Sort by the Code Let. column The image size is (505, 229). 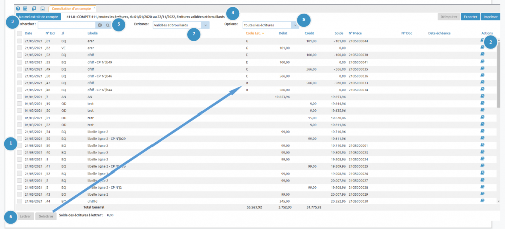tap(255, 33)
